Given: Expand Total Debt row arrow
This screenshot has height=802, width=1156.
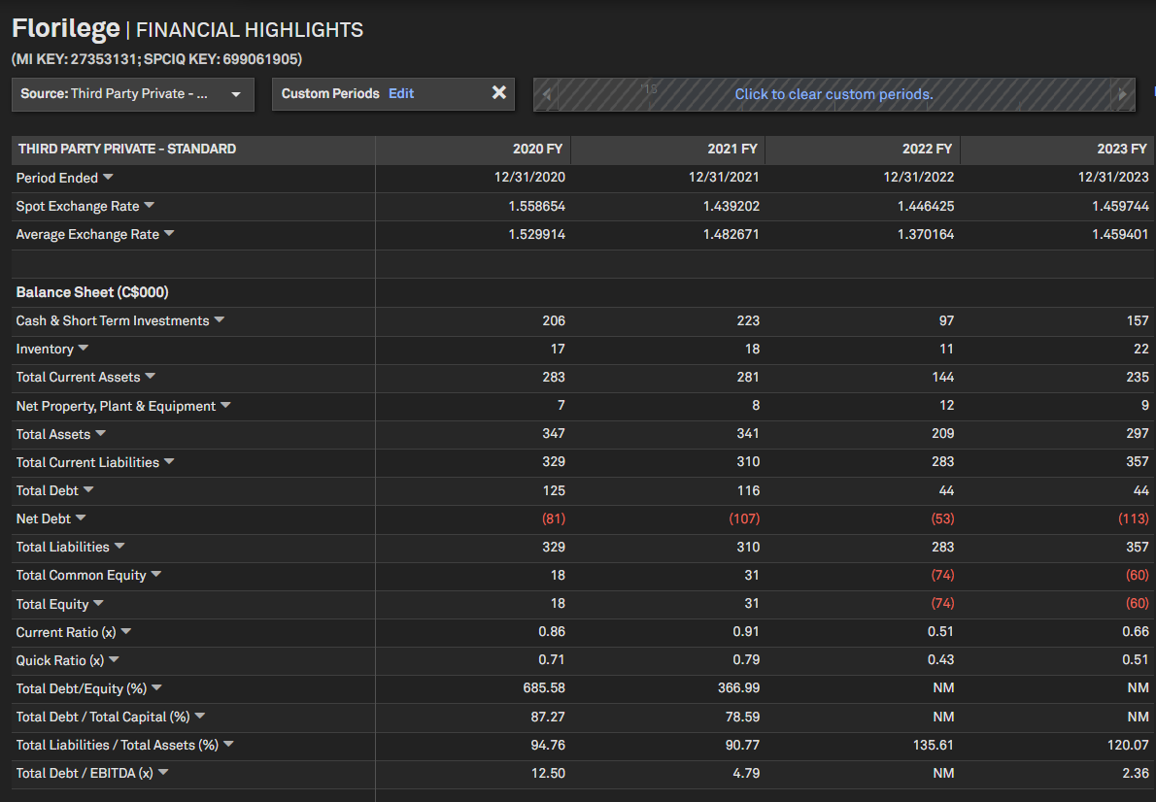Looking at the screenshot, I should (x=89, y=489).
